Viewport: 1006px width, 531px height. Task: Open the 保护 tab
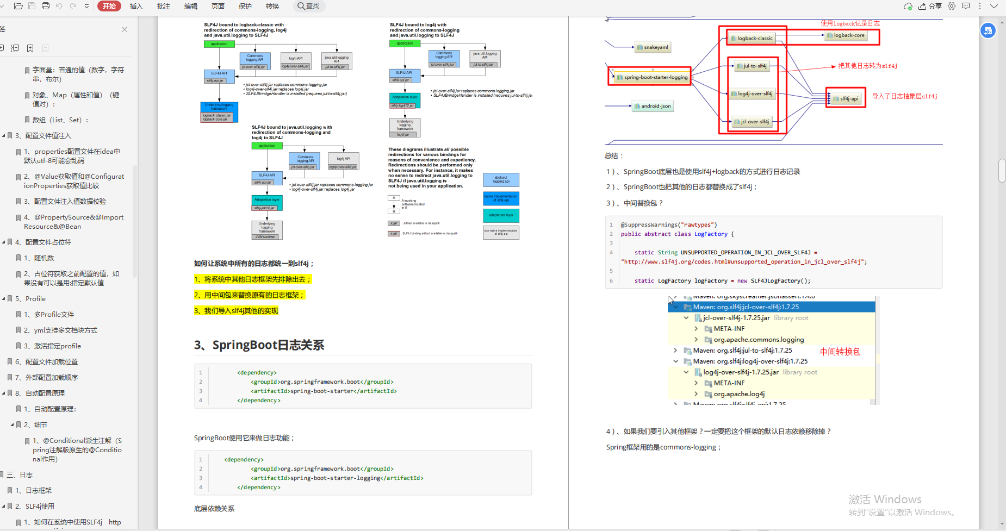(245, 6)
